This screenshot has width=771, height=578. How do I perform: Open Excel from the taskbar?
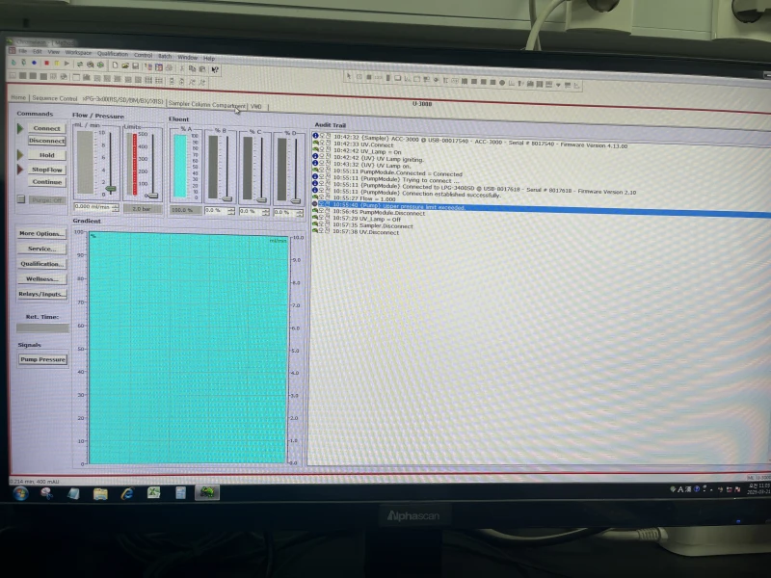click(x=154, y=492)
